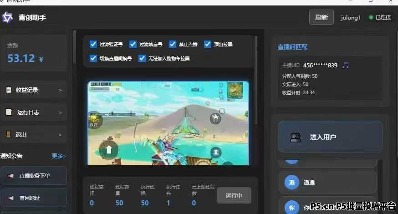Click the megaphone icon beside 直播业务下单
The height and width of the screenshot is (214, 398).
coord(10,176)
